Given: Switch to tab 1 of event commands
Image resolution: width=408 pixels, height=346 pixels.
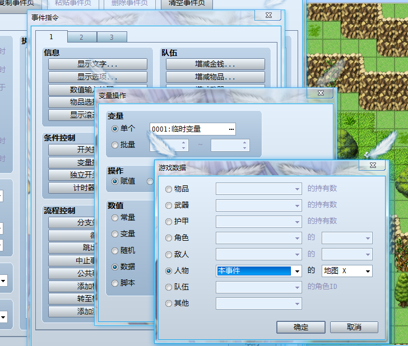Looking at the screenshot, I should (x=51, y=36).
